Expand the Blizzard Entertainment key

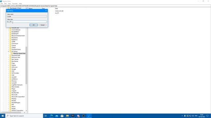[x=8, y=36]
